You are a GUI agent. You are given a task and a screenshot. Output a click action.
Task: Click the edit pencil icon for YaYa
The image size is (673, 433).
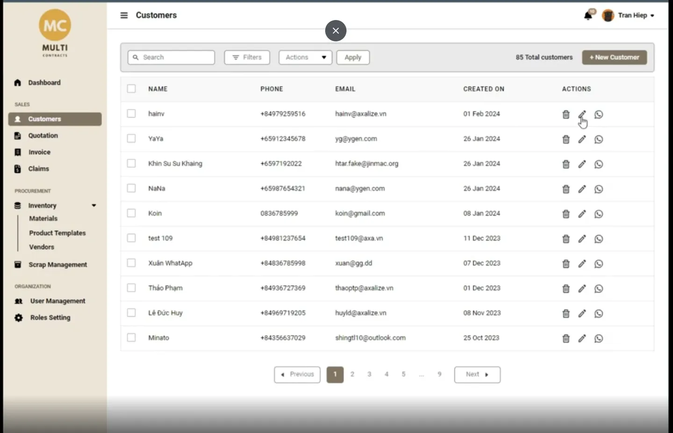click(582, 139)
